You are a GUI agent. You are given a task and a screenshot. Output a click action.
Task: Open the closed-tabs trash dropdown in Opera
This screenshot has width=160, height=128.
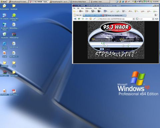point(156,15)
